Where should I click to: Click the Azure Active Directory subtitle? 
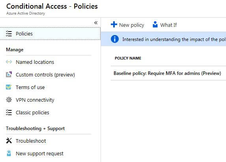26,13
